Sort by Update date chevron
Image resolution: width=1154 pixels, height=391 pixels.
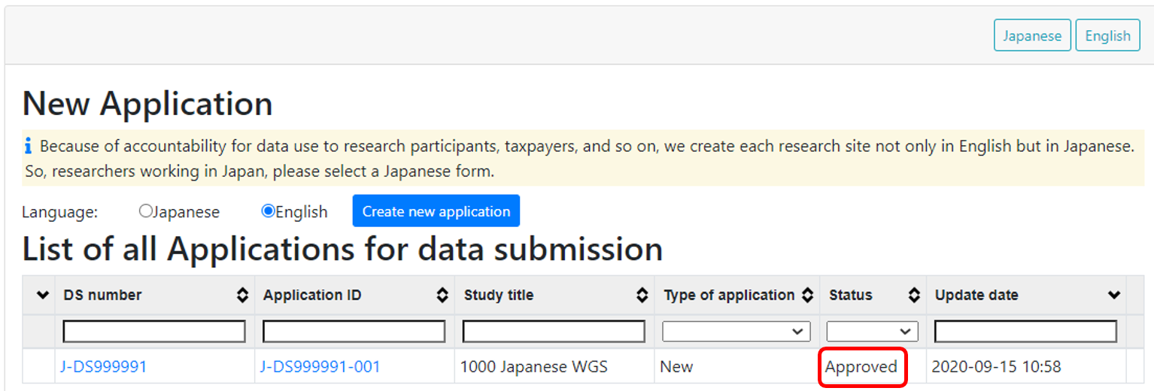coord(1114,296)
